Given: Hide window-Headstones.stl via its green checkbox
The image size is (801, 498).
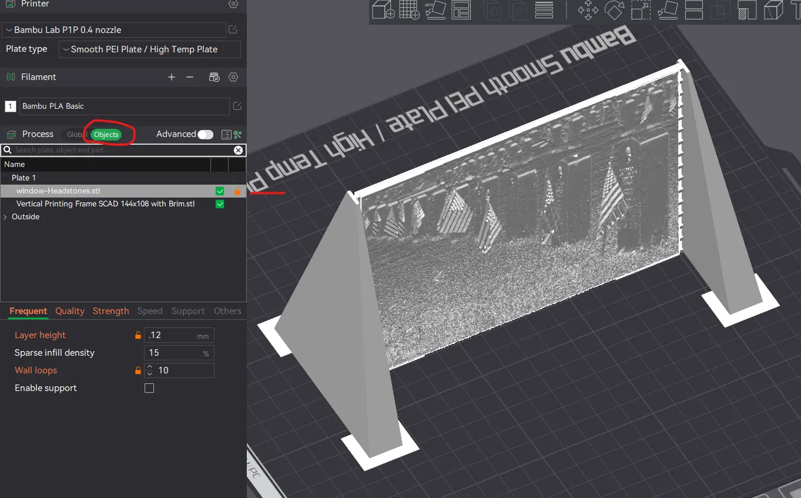Looking at the screenshot, I should click(220, 190).
